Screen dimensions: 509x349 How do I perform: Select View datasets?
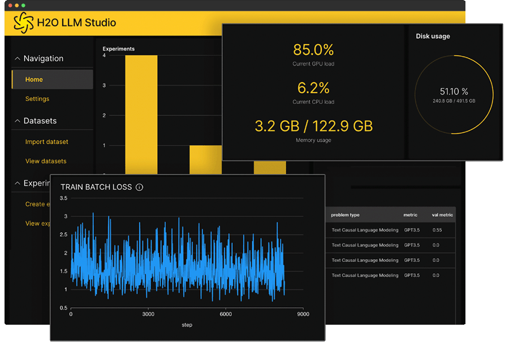point(46,161)
